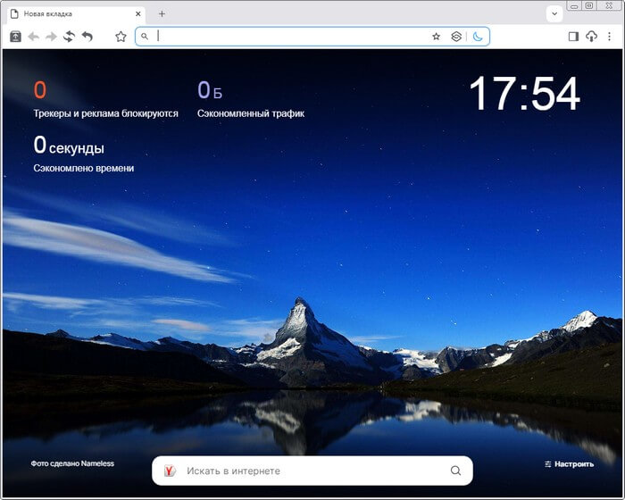Select the Новая вкладка tab
The height and width of the screenshot is (500, 625).
76,14
